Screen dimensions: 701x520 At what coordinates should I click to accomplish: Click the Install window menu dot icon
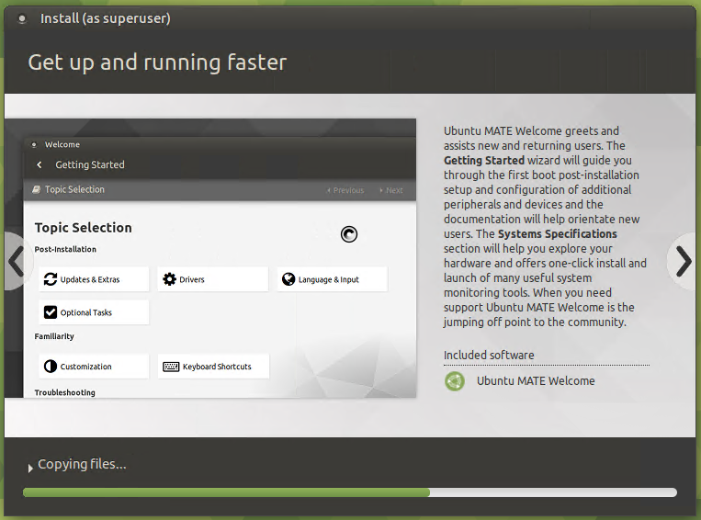coord(22,18)
